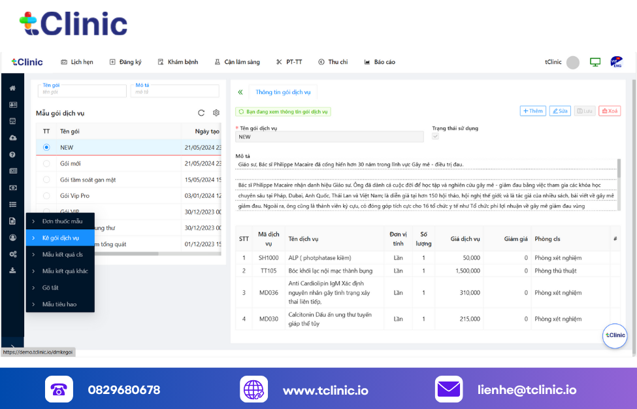Click the Bóc khối lạc nội mạc thành bụng row
Image resolution: width=637 pixels, height=409 pixels.
[x=428, y=271]
